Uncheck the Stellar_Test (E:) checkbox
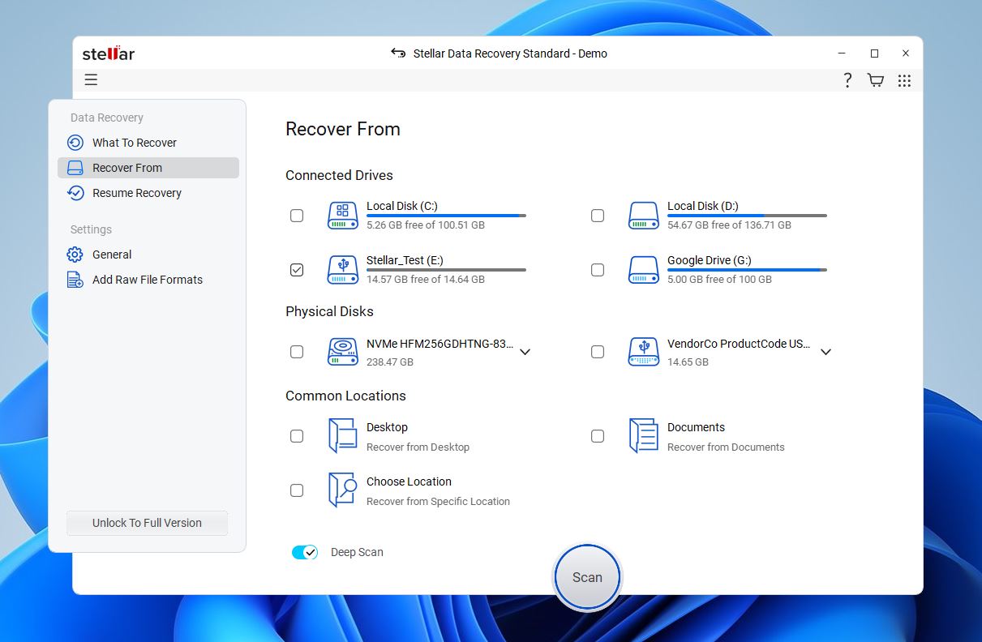This screenshot has width=982, height=642. click(297, 270)
